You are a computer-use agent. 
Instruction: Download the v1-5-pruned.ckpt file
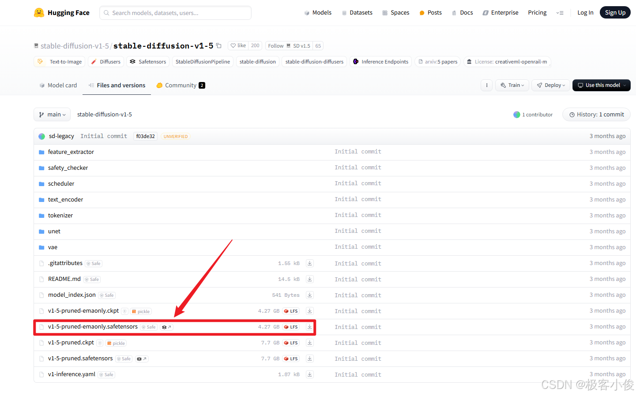click(x=310, y=343)
